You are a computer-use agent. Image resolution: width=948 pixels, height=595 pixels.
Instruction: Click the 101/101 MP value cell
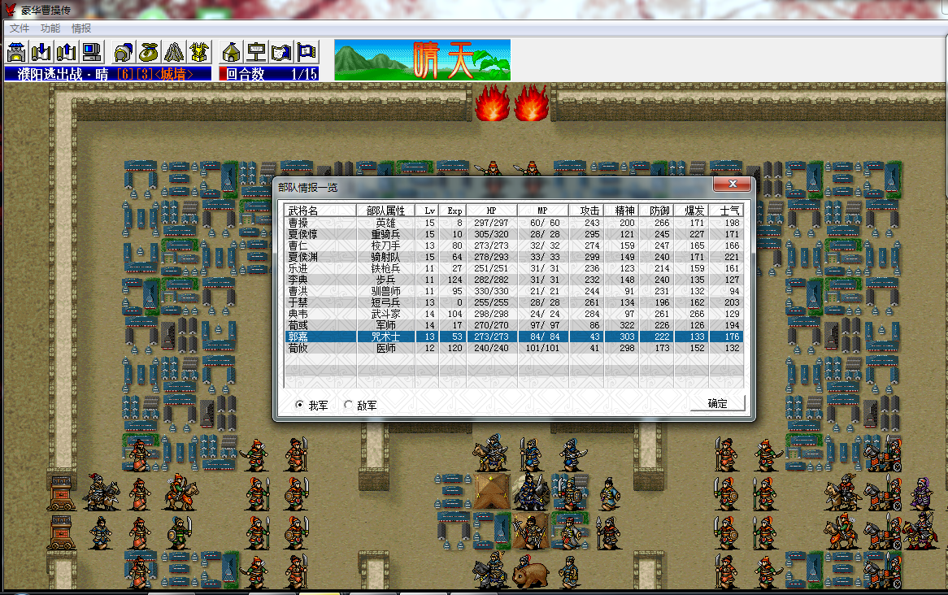pos(544,348)
